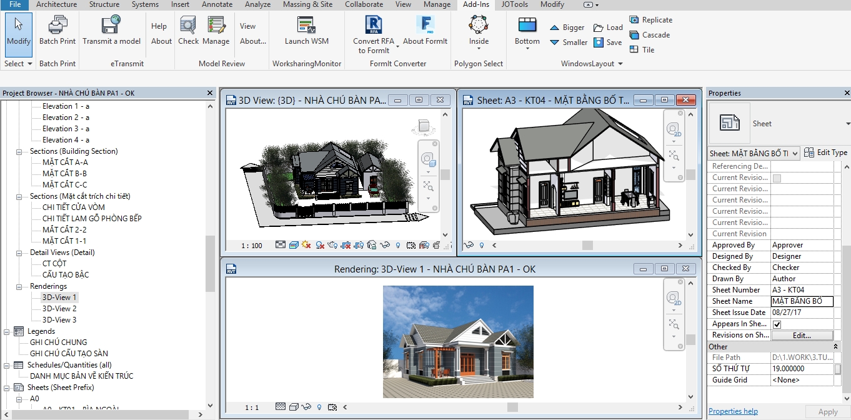Toggle reveal hidden elements bulb in 3D View
Screen dimensions: 851x420
[x=398, y=246]
